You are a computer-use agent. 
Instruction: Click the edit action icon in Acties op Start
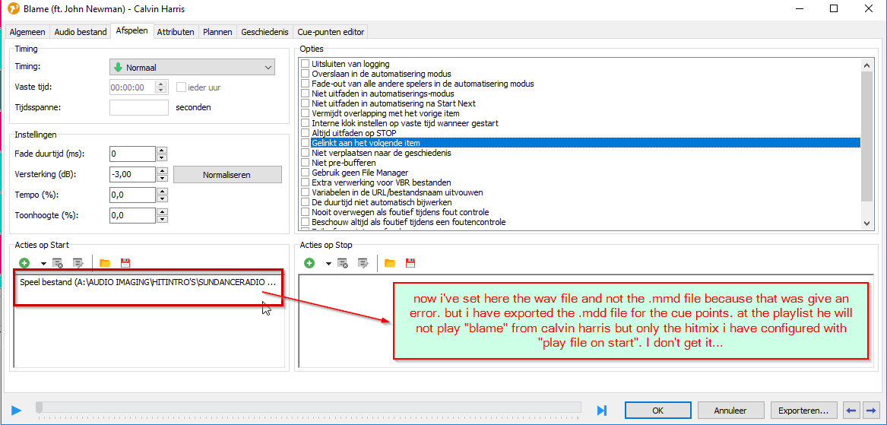(78, 263)
